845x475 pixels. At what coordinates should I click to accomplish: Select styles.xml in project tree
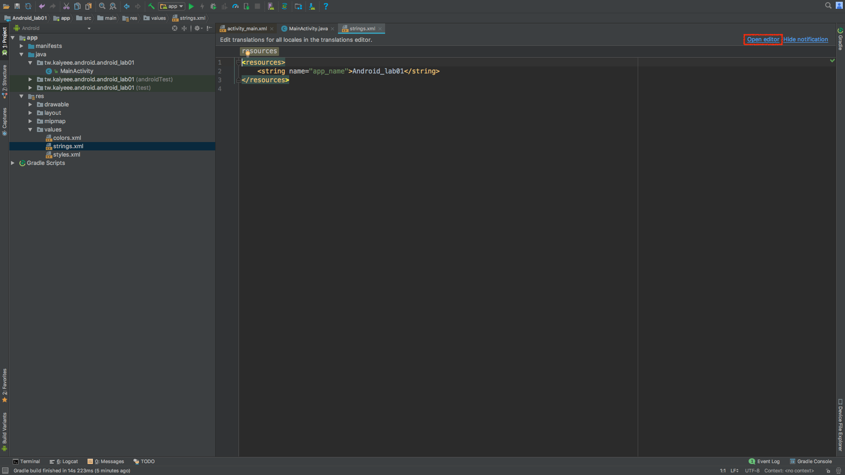click(66, 155)
